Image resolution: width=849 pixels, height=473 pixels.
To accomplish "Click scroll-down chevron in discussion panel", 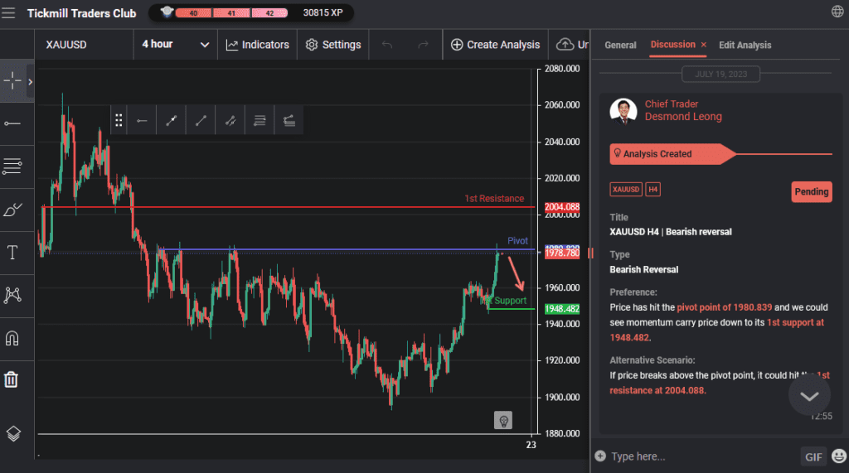I will click(809, 396).
